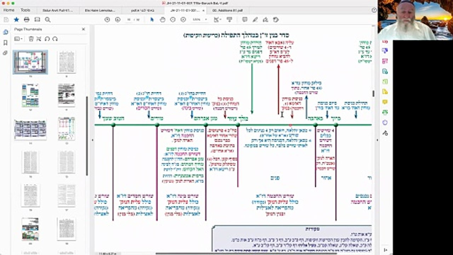Click the Print icon in toolbar
Screen dimensions: 453x255
[x=27, y=19]
